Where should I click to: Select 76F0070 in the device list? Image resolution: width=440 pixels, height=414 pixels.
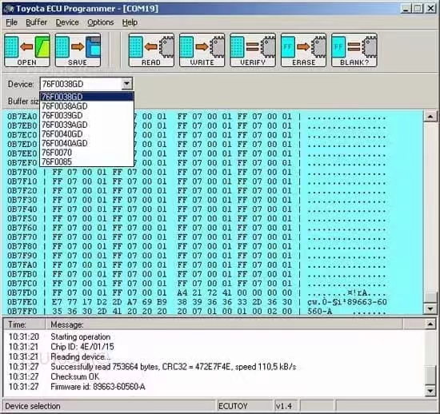pyautogui.click(x=86, y=153)
